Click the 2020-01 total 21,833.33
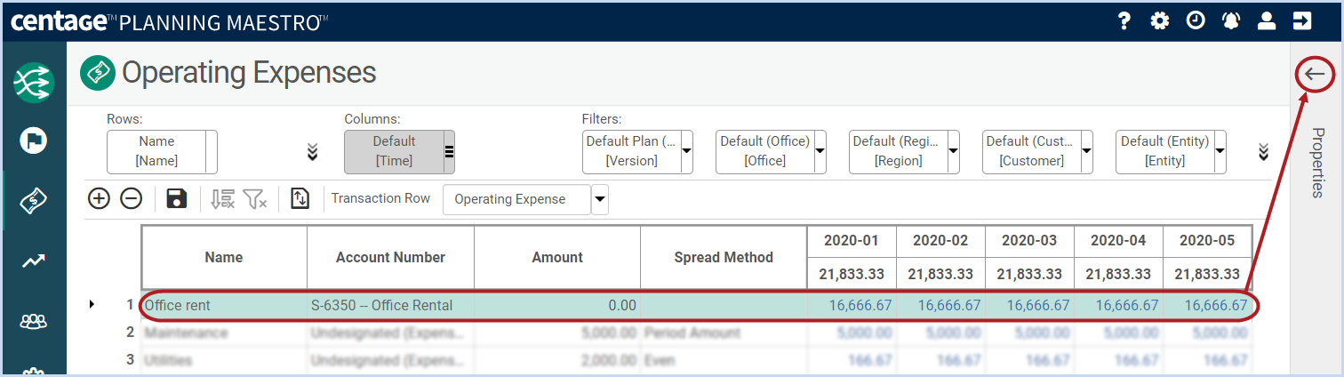 [x=852, y=274]
